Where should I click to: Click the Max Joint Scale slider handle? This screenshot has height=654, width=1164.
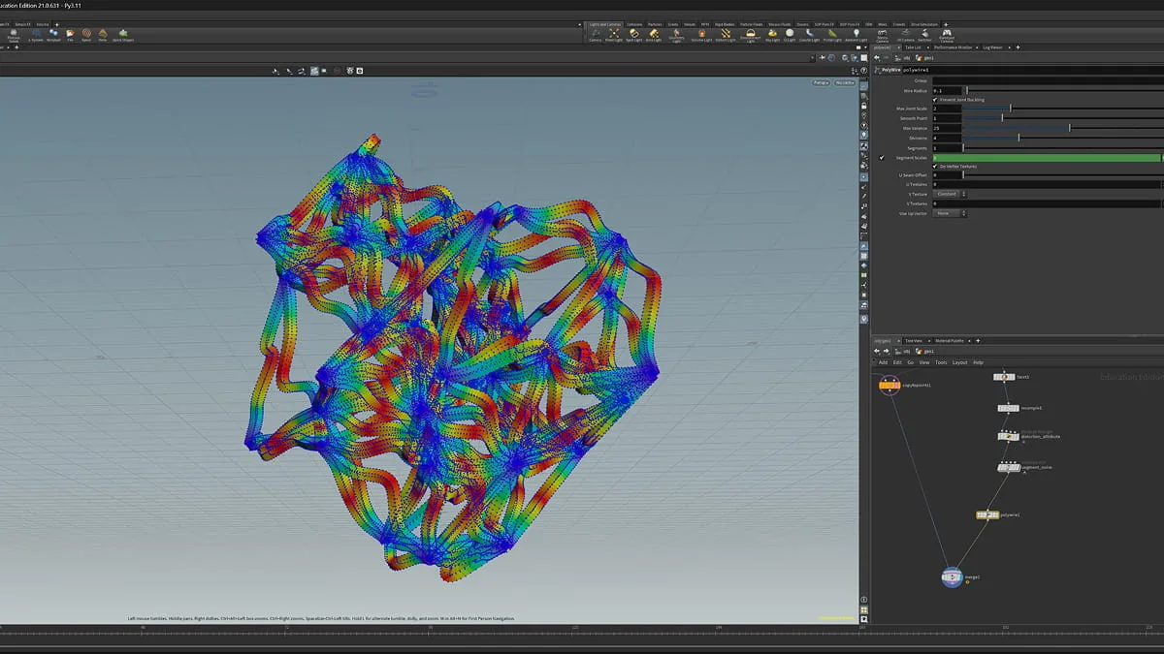(x=1011, y=109)
